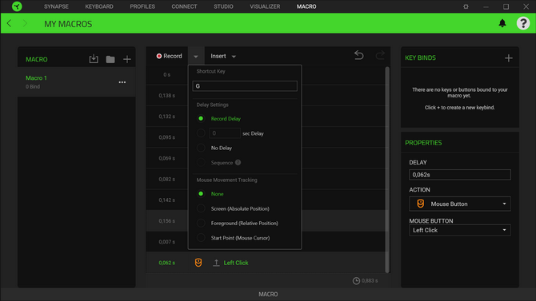Open the notifications bell
This screenshot has width=536, height=301.
tap(502, 23)
